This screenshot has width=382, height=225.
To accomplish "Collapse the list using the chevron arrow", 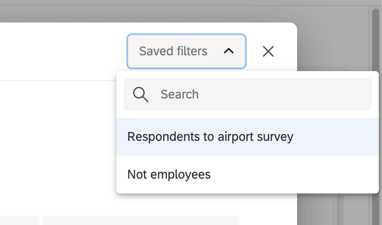I will (229, 51).
